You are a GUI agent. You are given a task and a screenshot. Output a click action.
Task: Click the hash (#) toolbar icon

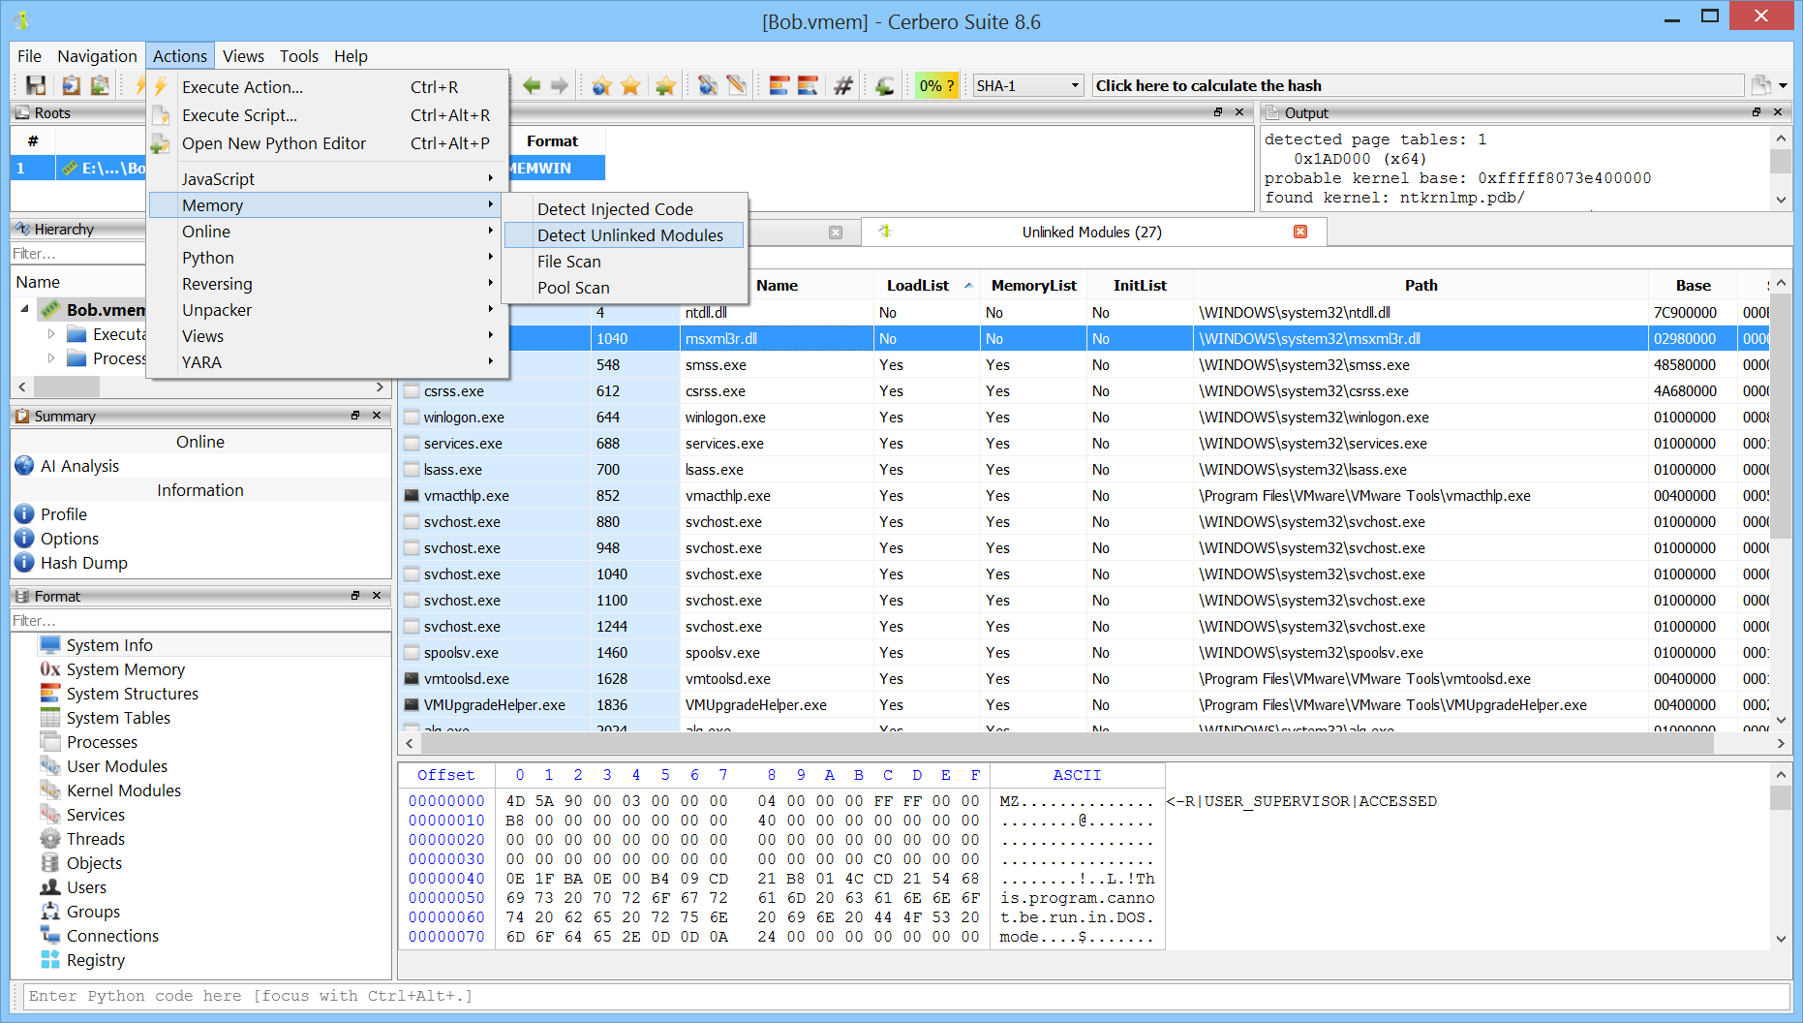(843, 86)
